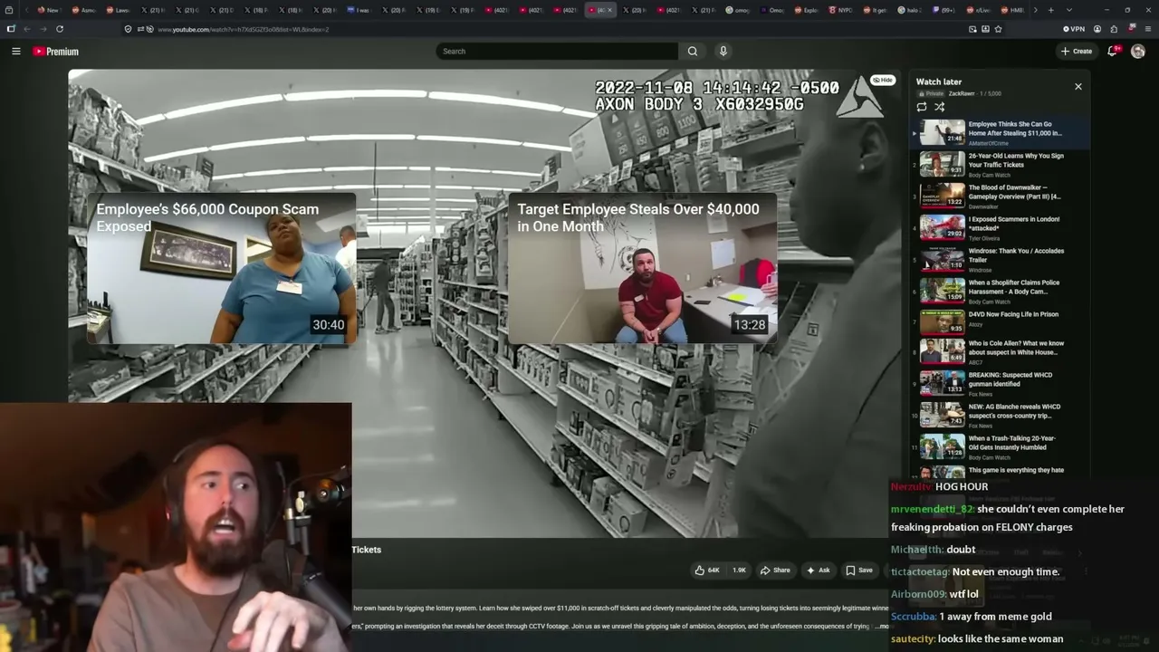Screen dimensions: 1159x652
Task: Go to YouTube Premium home logo
Action: tap(56, 52)
